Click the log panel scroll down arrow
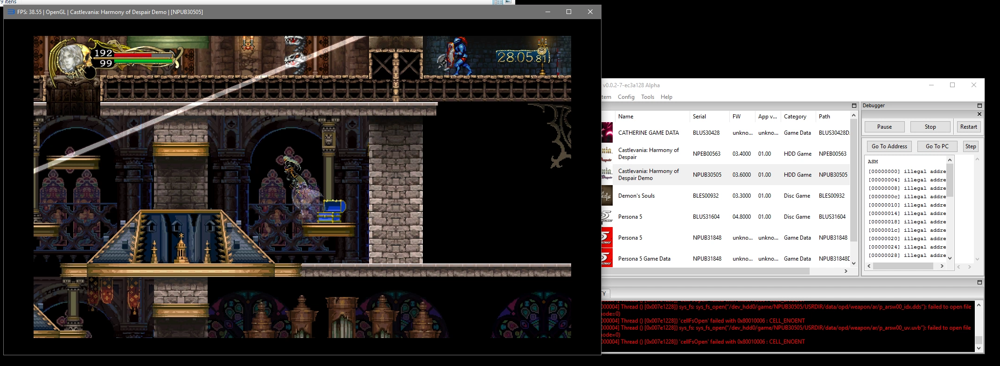Screen dimensions: 1000x366 tap(979, 348)
